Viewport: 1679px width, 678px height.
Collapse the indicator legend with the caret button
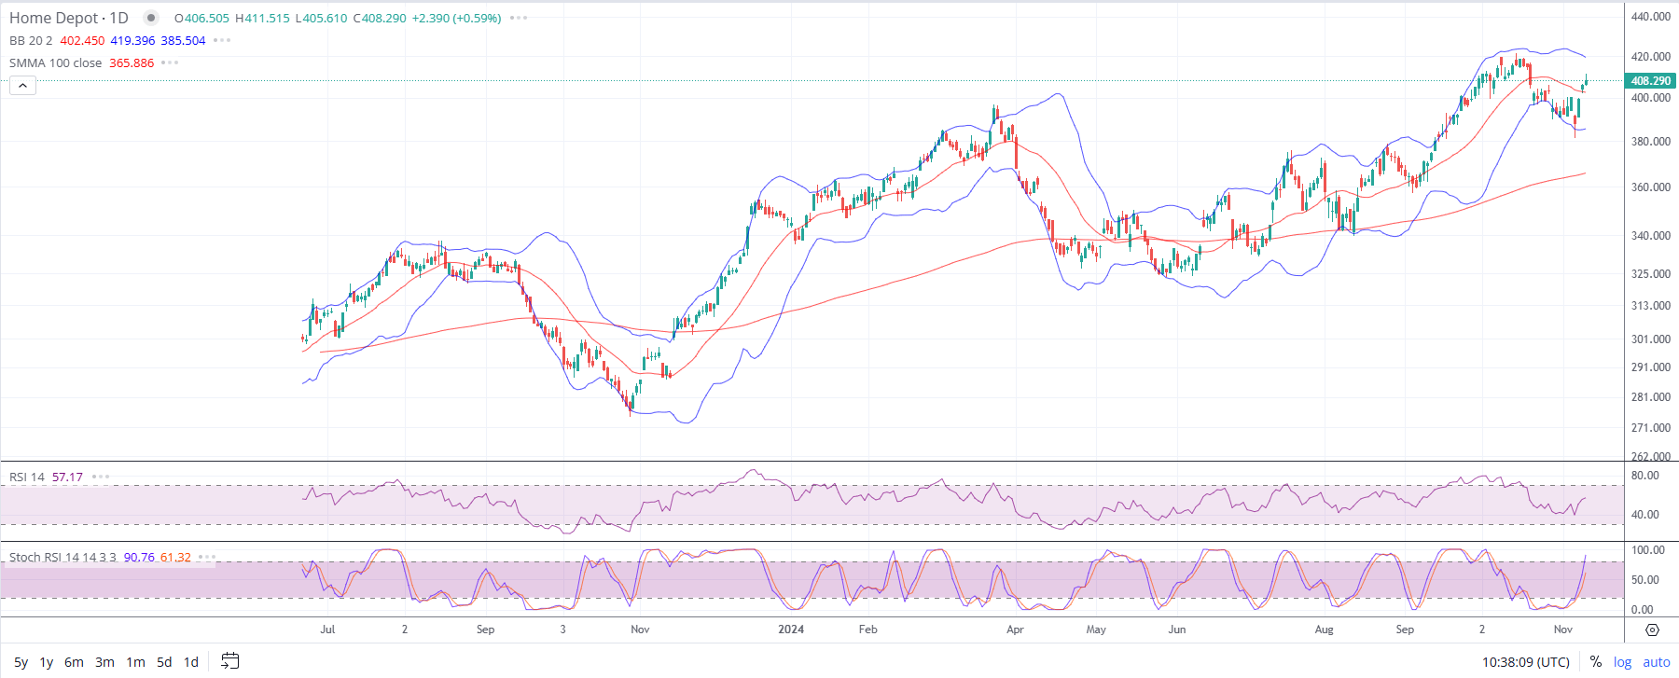[x=22, y=86]
